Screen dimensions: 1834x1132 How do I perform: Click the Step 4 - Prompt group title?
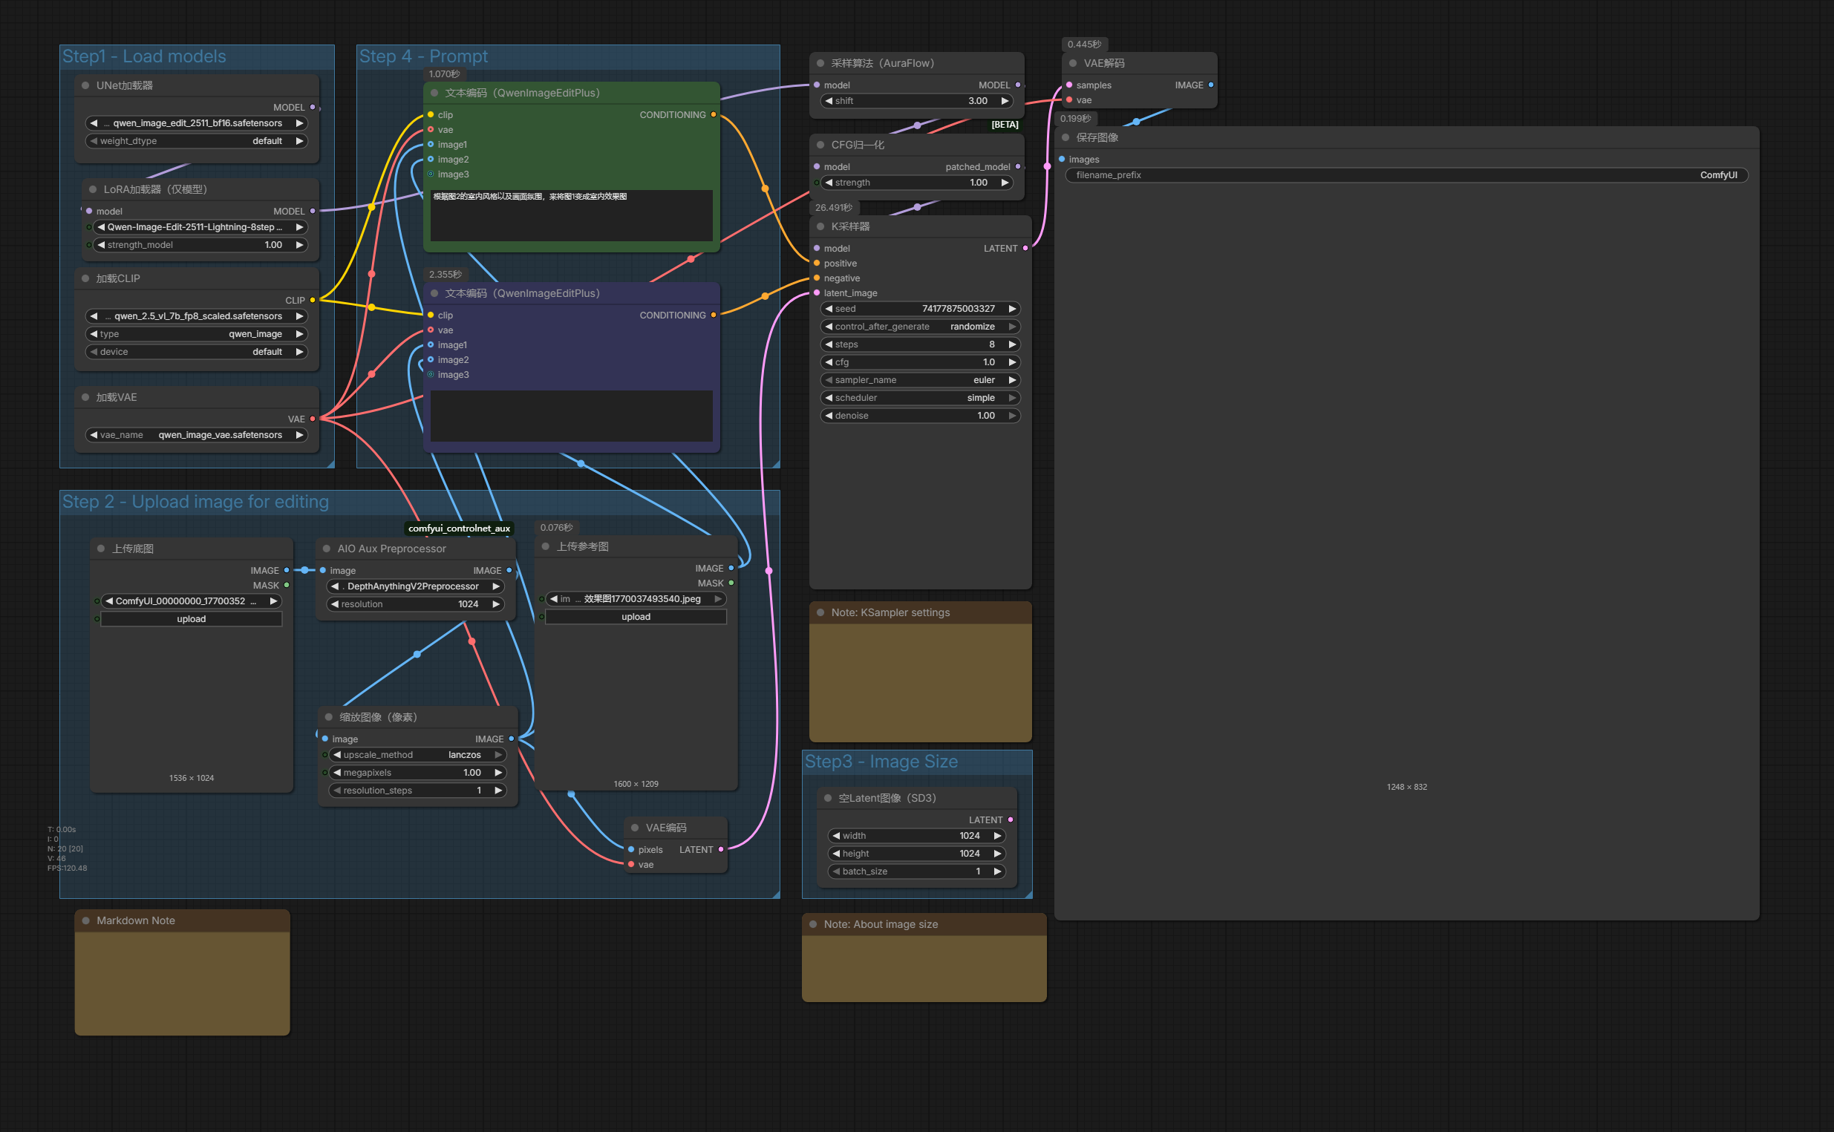pos(423,57)
